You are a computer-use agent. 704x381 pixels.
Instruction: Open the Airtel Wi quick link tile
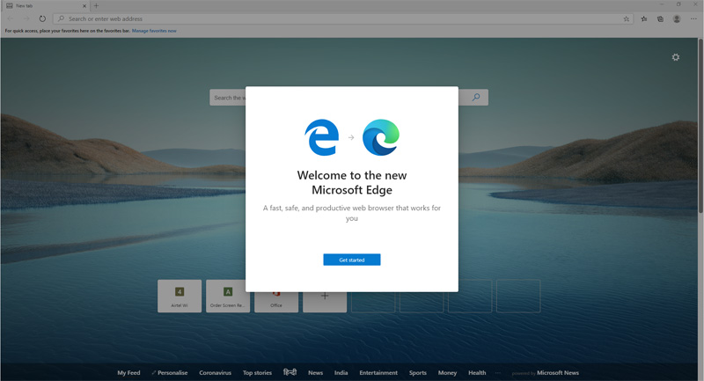(x=180, y=297)
